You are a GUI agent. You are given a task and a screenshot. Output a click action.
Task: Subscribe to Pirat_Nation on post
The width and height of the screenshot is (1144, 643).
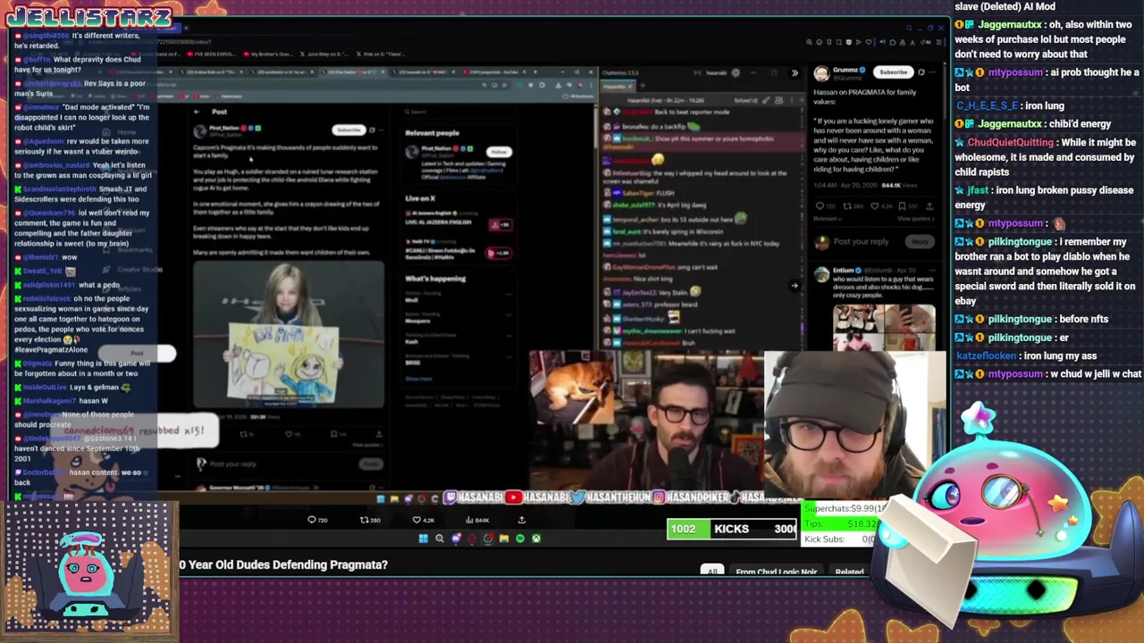point(349,130)
